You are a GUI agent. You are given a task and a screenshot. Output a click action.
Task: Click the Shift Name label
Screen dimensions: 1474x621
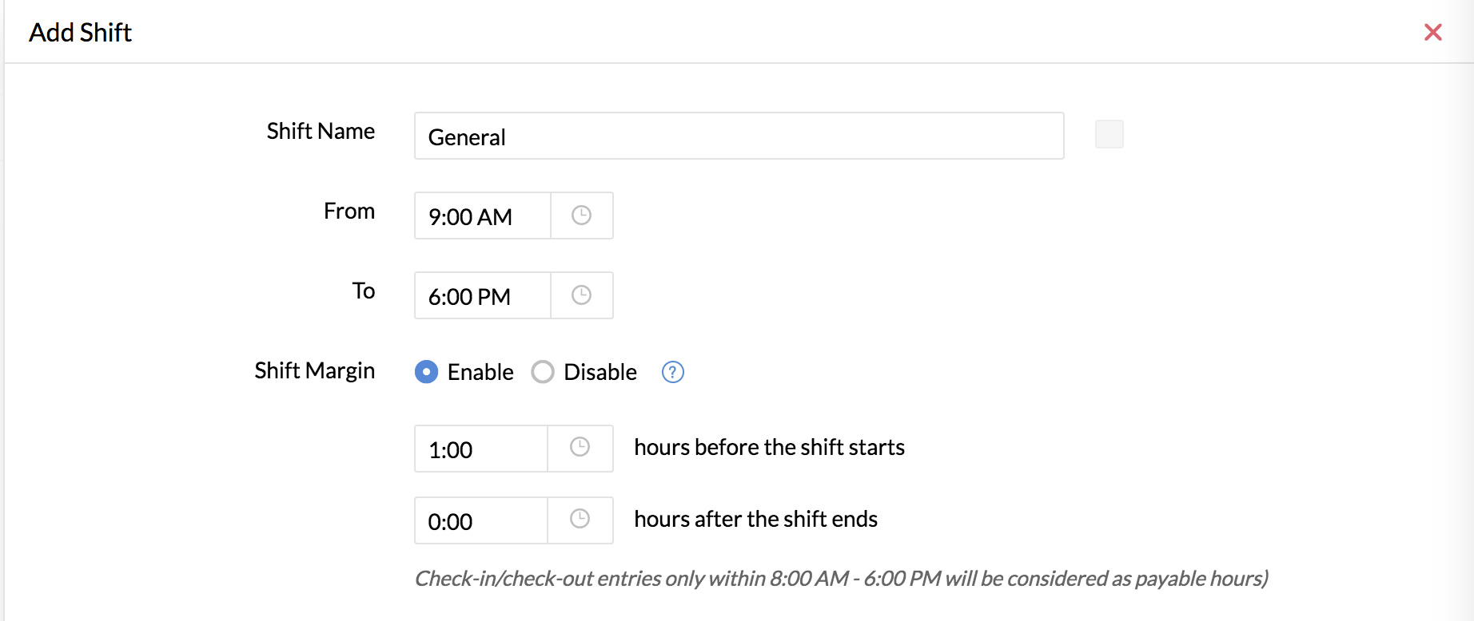click(321, 131)
